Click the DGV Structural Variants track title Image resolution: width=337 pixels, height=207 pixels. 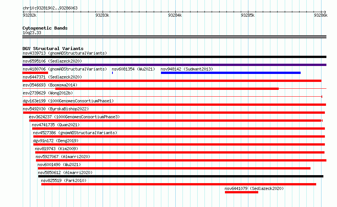tap(53, 49)
